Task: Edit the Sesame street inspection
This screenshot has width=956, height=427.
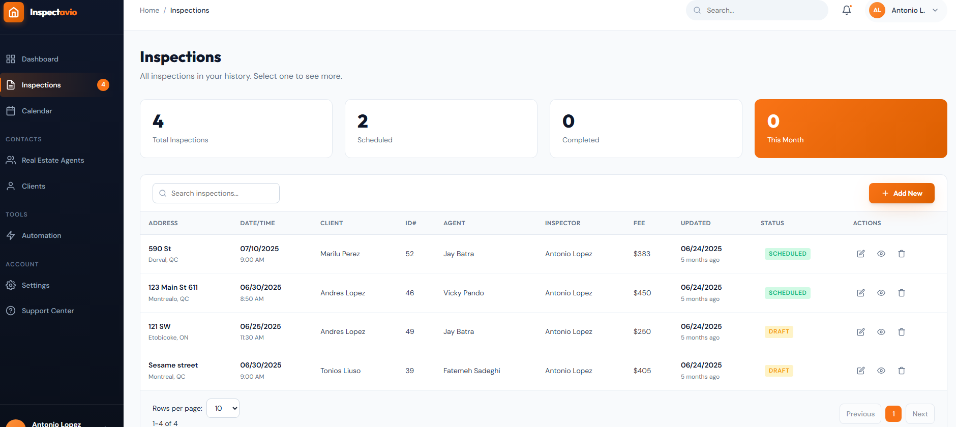Action: 861,371
